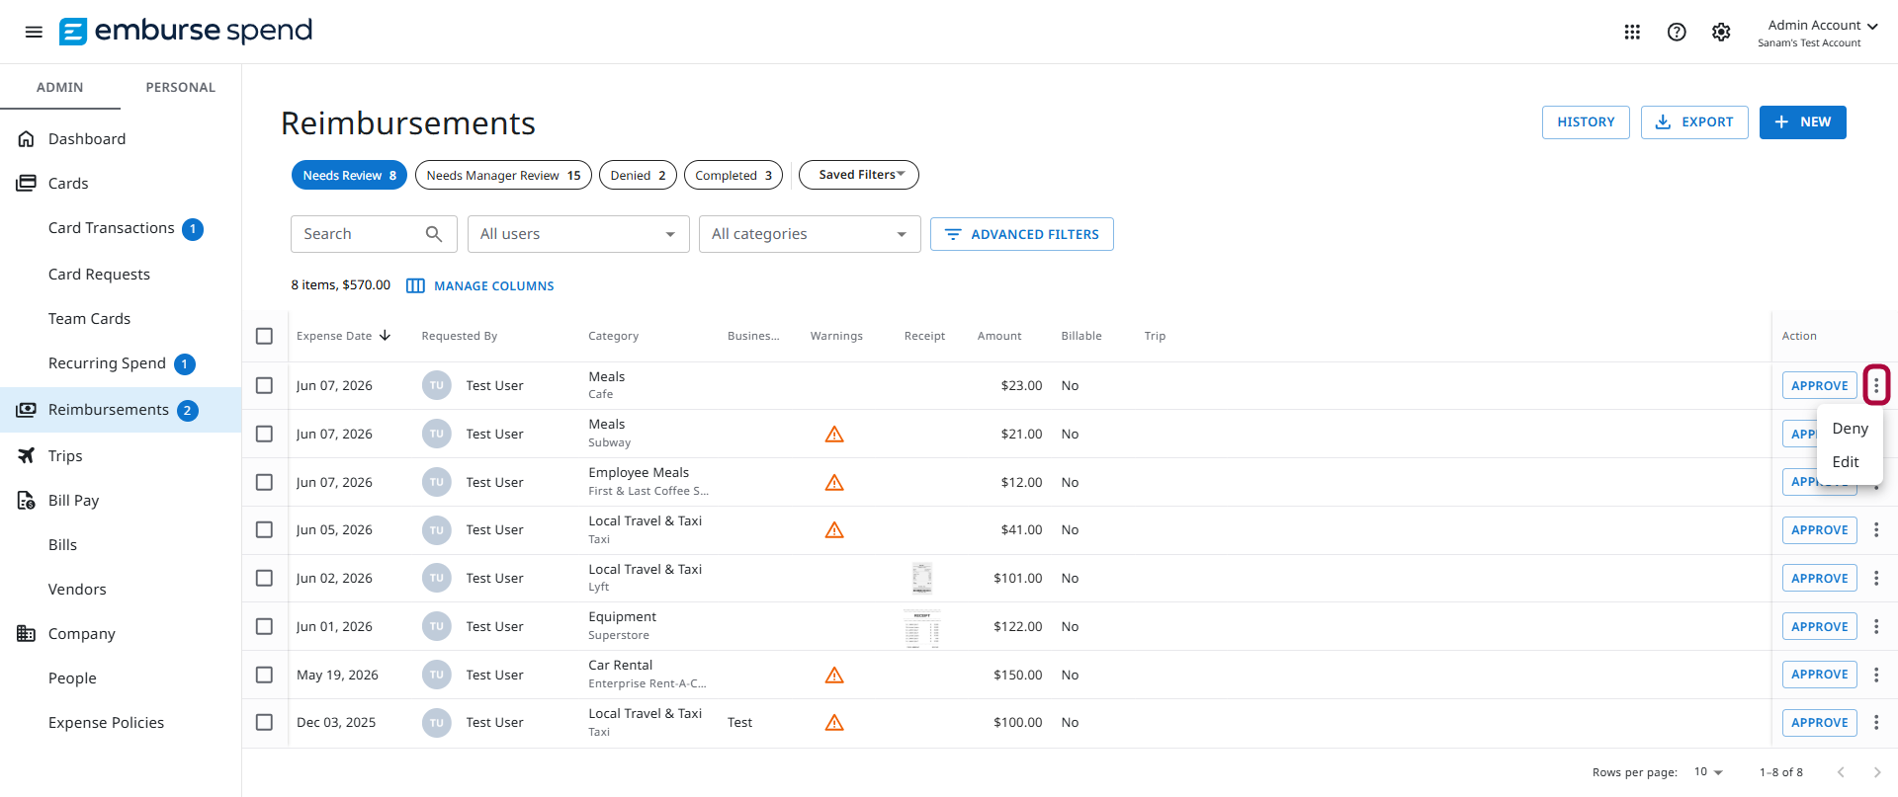The height and width of the screenshot is (797, 1898).
Task: Select the Dec 03, 2025 row checkbox
Action: click(264, 723)
